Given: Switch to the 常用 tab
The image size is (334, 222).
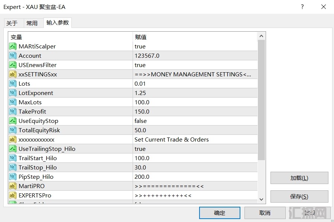Looking at the screenshot, I should coord(33,23).
